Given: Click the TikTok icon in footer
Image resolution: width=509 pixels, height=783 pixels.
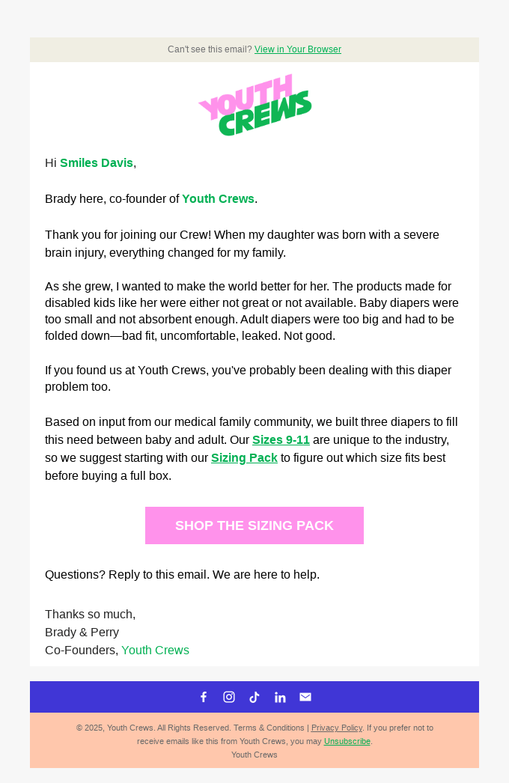Looking at the screenshot, I should [254, 697].
